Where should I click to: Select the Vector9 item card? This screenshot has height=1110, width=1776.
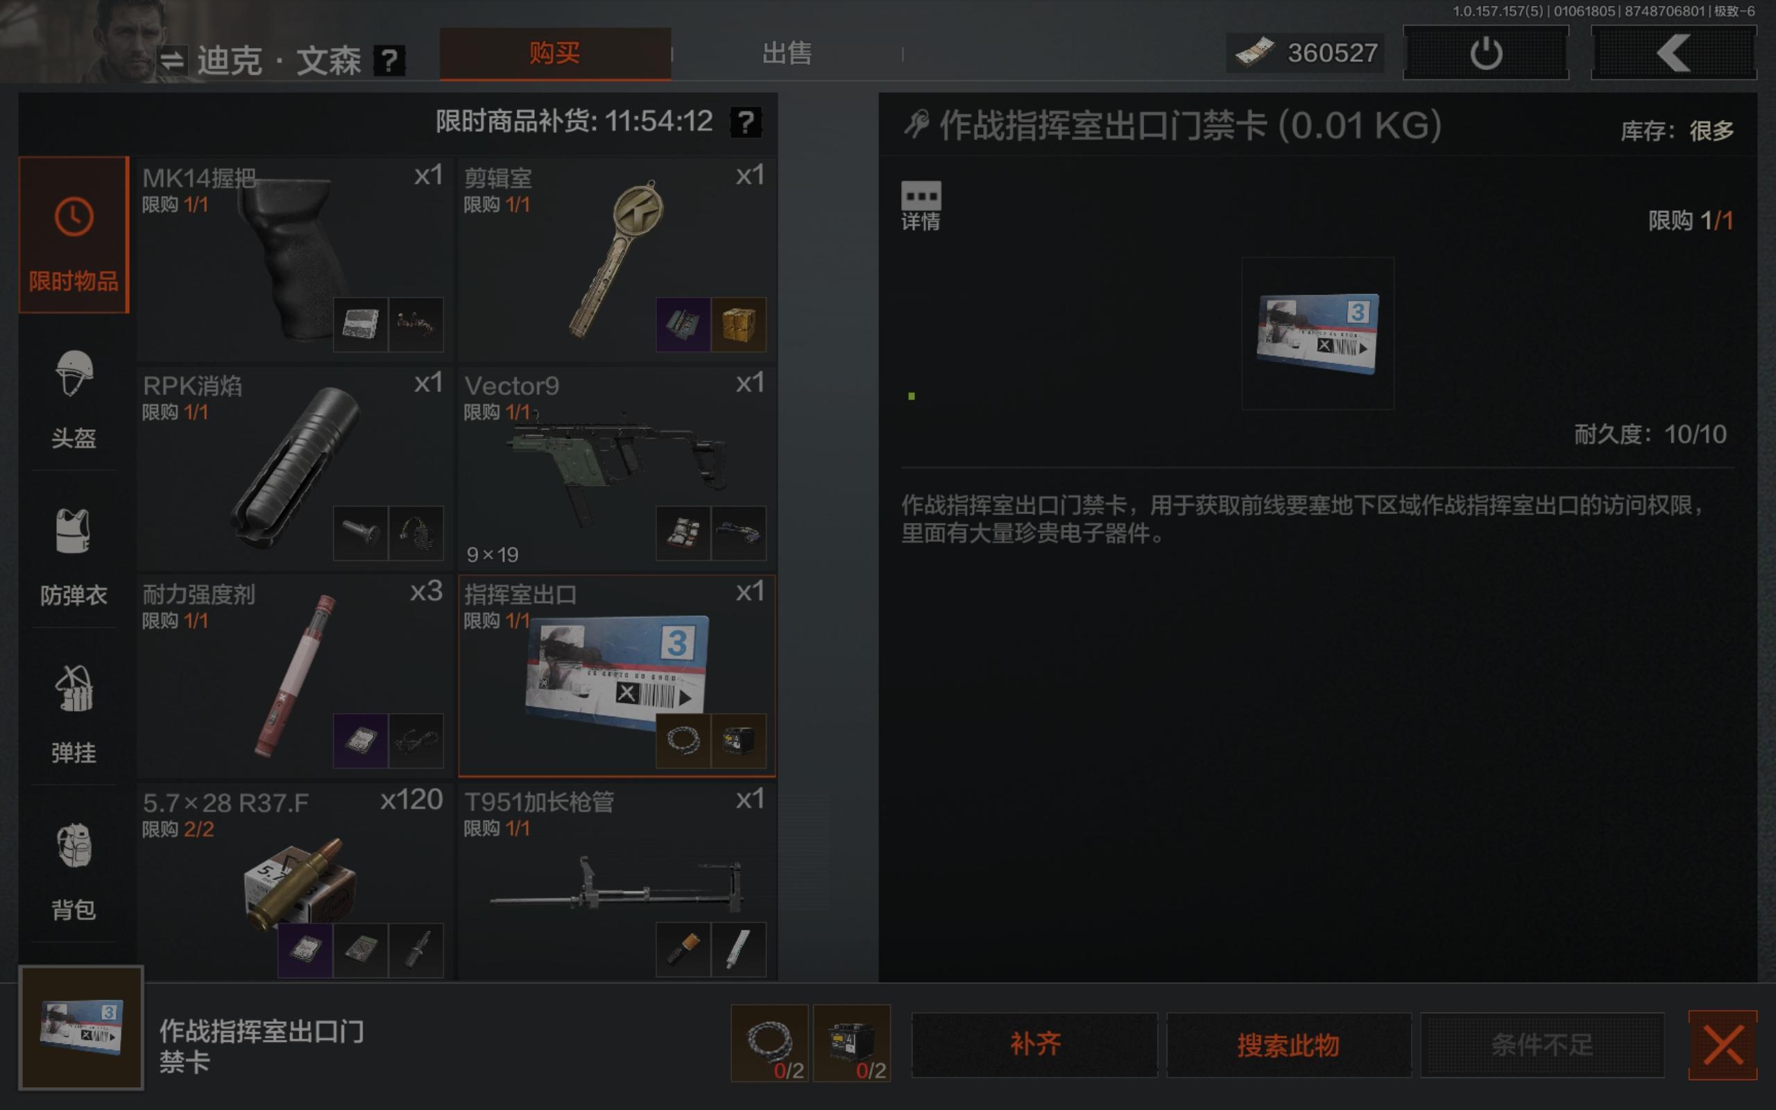pos(617,467)
